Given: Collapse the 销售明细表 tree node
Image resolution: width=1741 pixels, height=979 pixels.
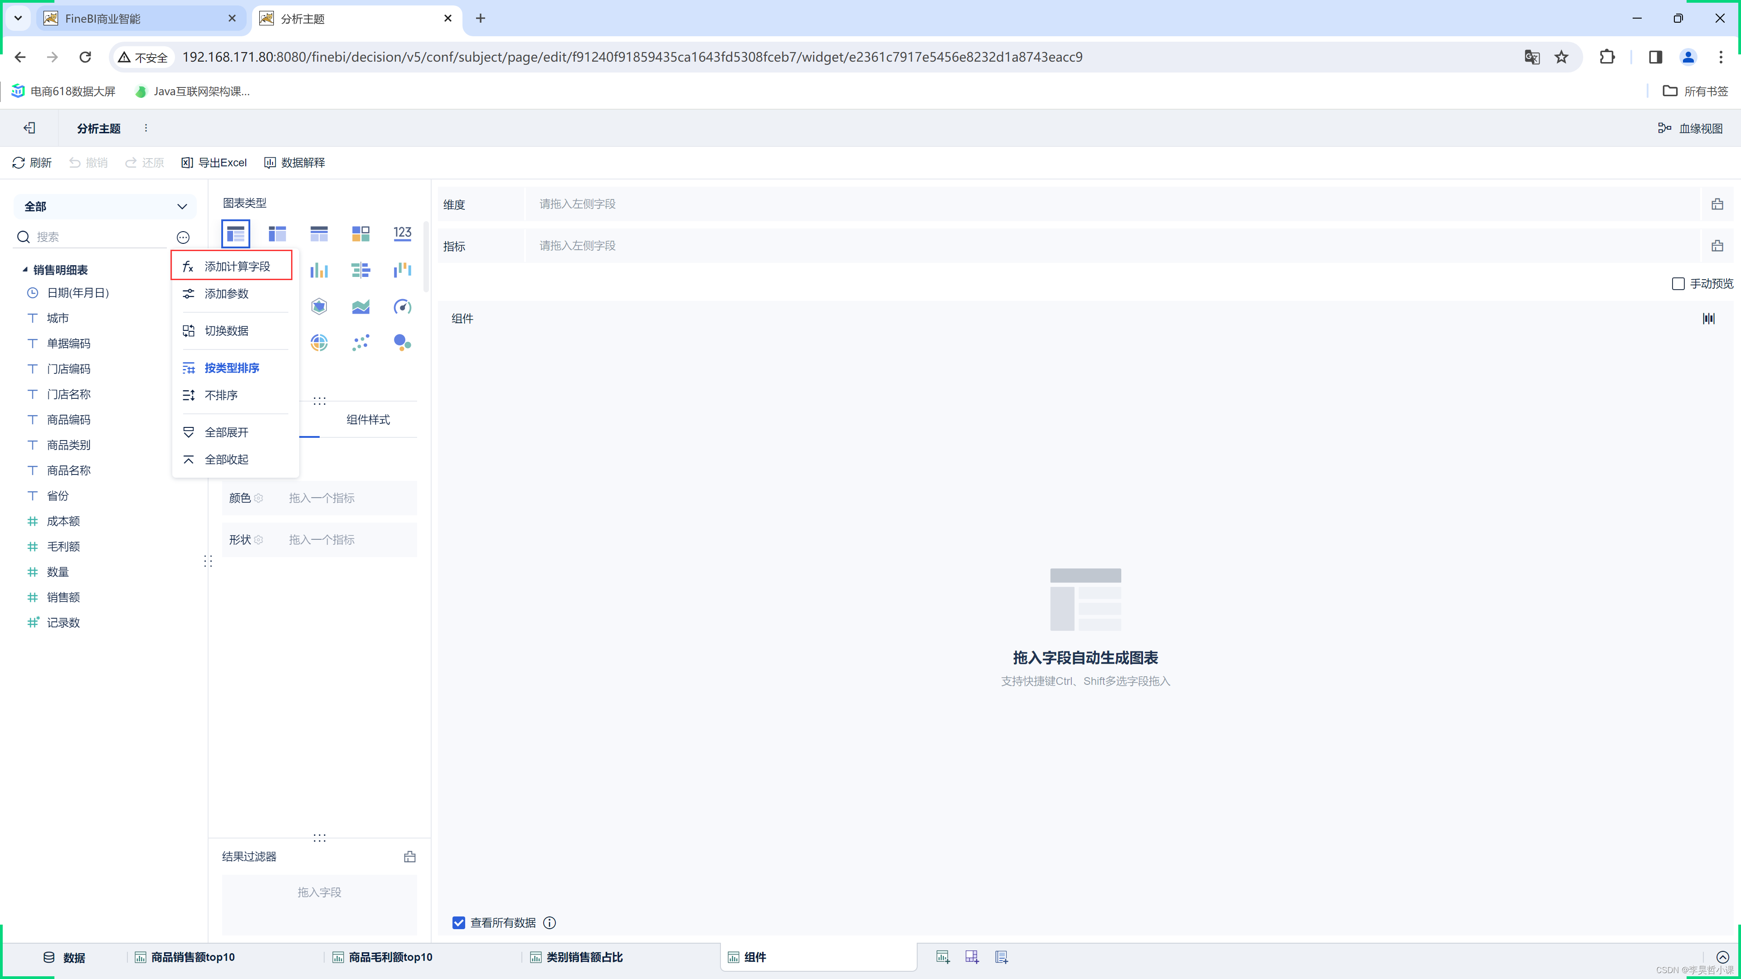Looking at the screenshot, I should click(25, 270).
